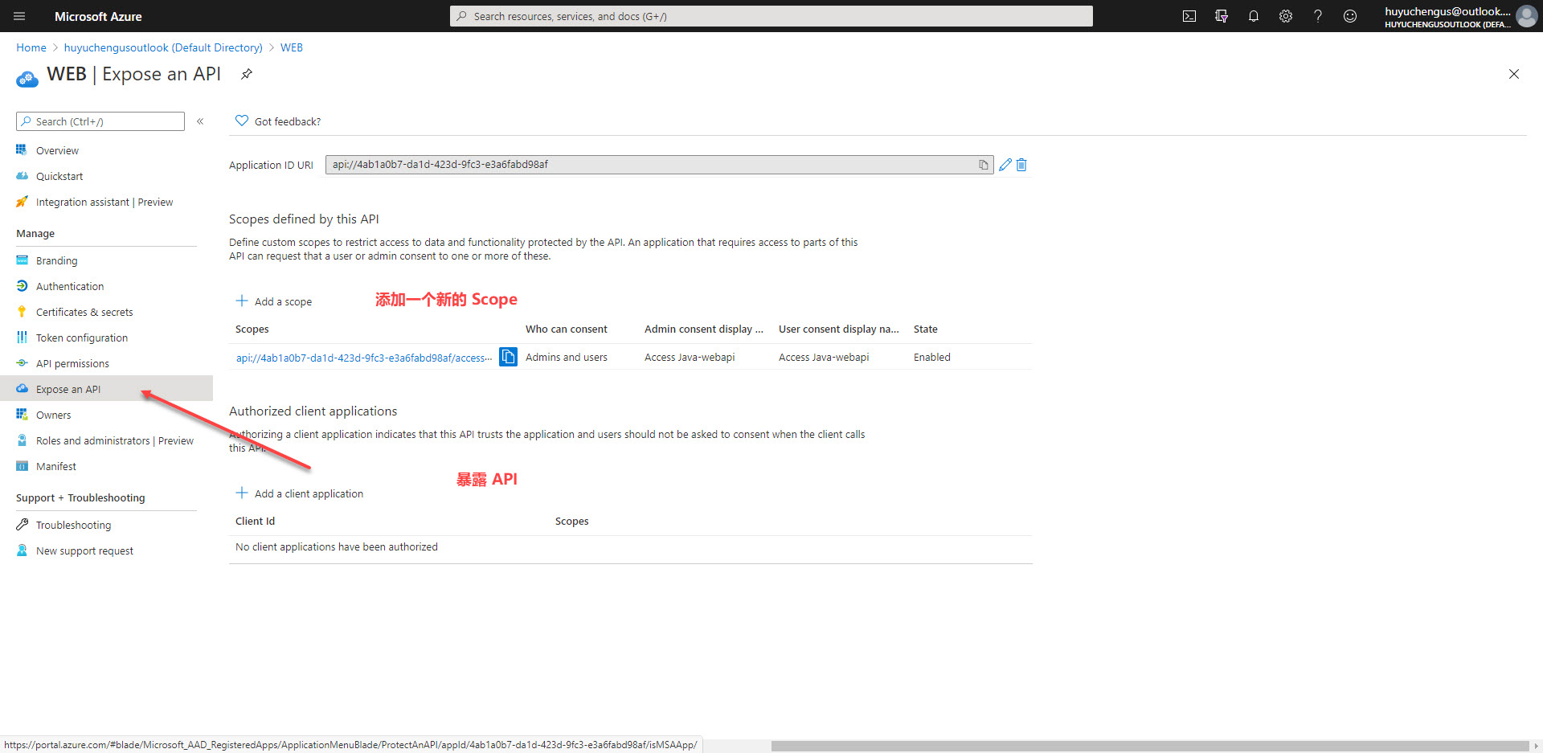Click Add a client application
The height and width of the screenshot is (753, 1543).
[x=300, y=493]
